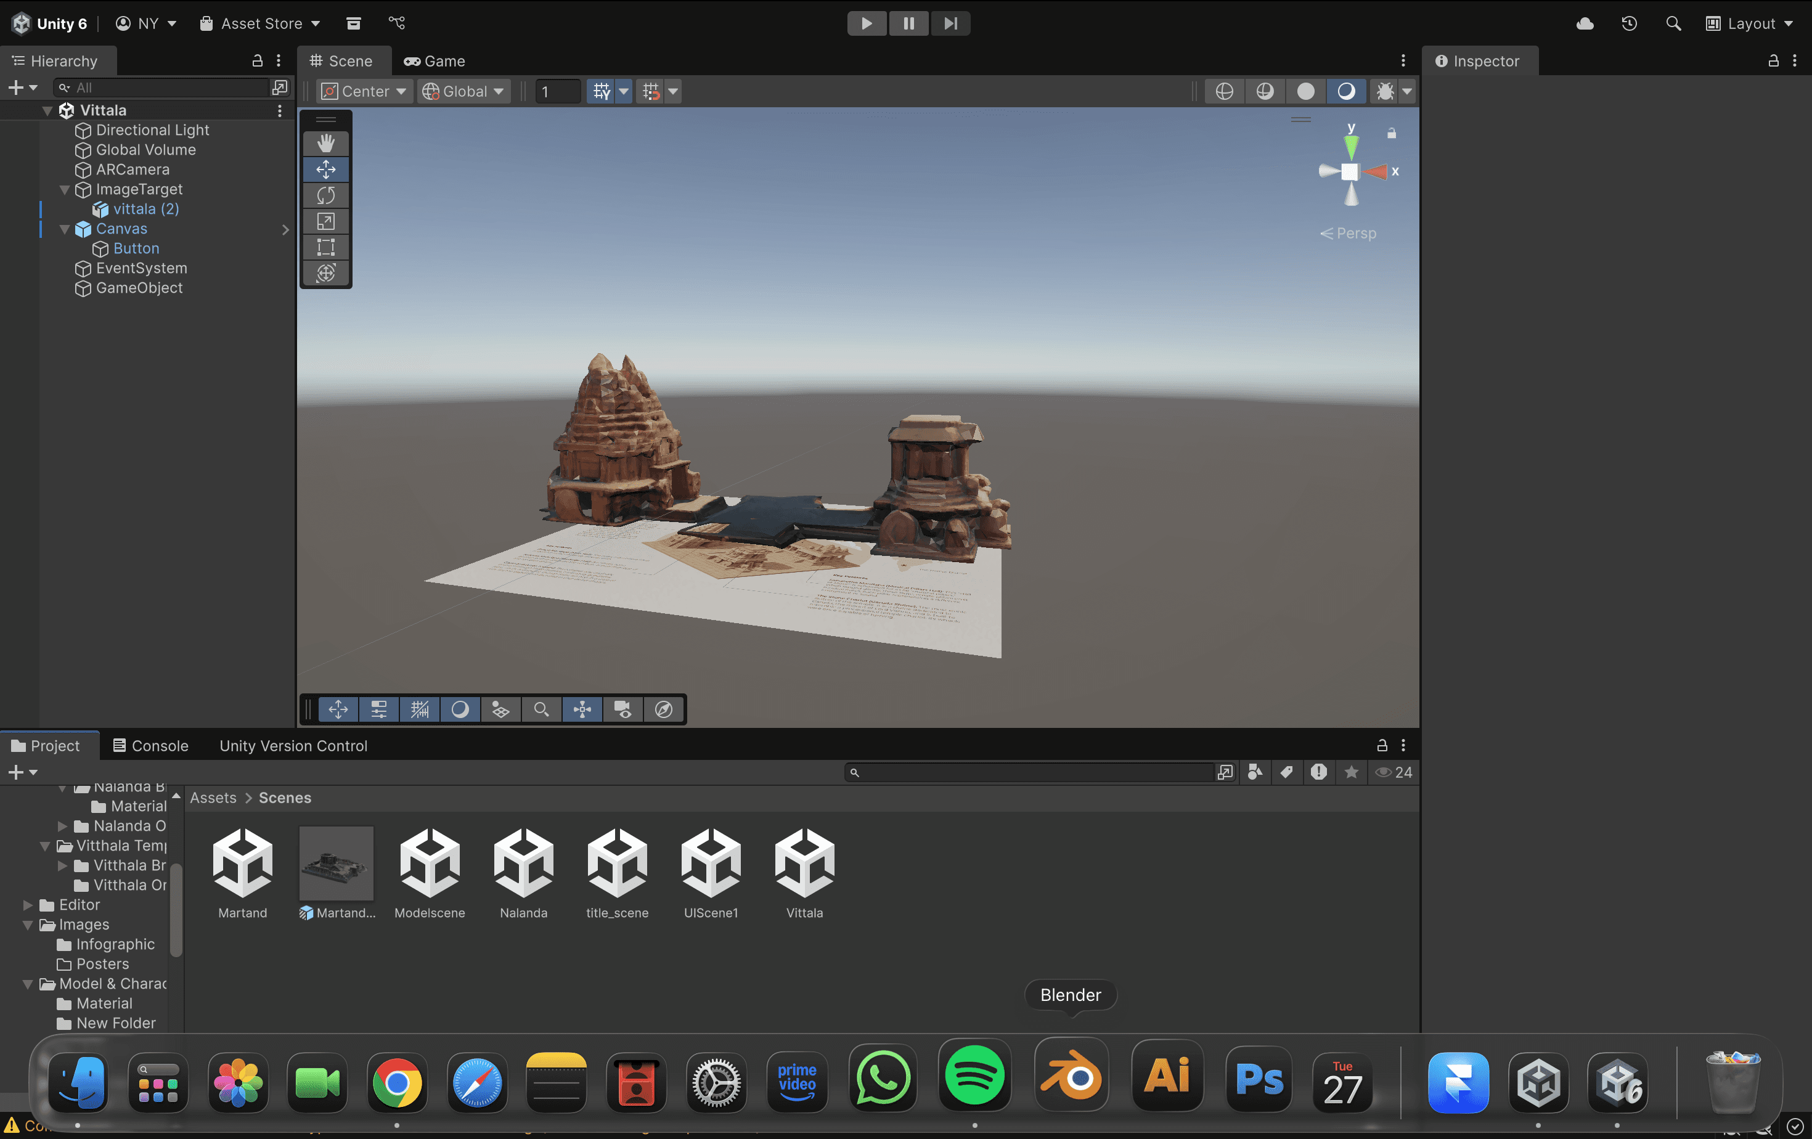Screen dimensions: 1812x1139
Task: Select the Scale tool
Action: 326,221
